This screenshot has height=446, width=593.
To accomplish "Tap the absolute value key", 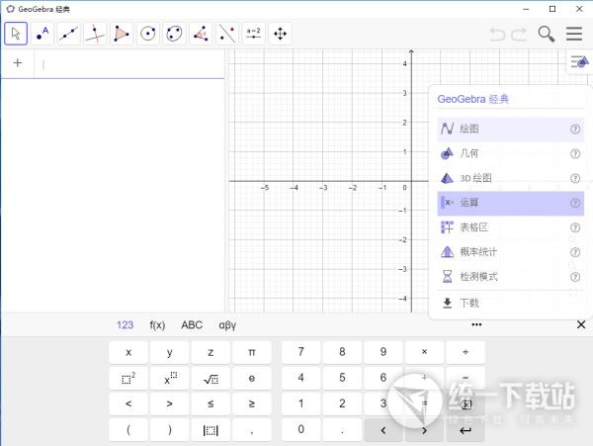I will tap(211, 430).
